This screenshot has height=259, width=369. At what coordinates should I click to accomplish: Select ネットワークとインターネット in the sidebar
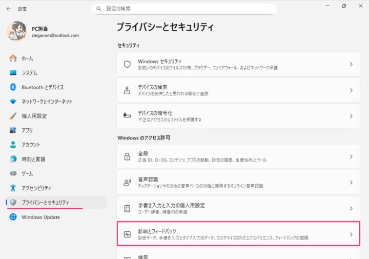point(47,102)
